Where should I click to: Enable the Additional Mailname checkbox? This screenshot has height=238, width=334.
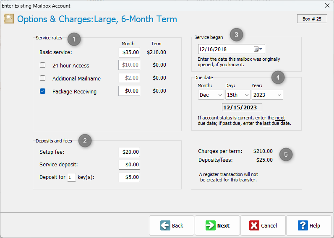point(43,78)
